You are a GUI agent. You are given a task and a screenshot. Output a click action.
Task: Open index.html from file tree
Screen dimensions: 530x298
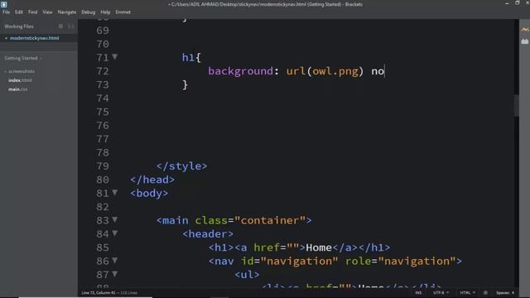coord(20,80)
